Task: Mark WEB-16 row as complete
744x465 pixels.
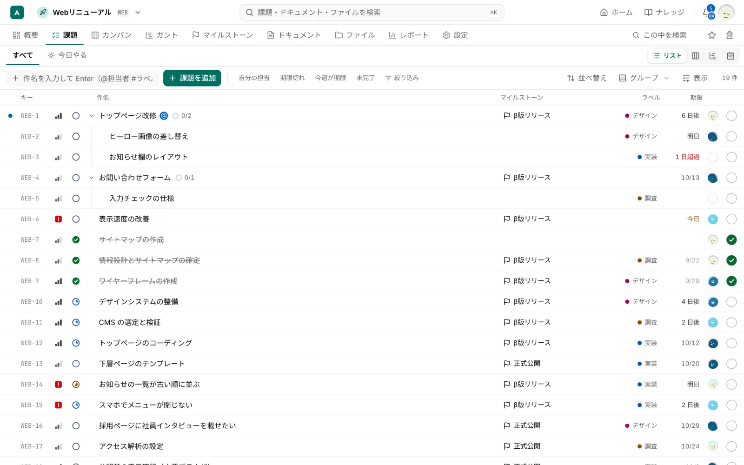Action: click(x=731, y=426)
